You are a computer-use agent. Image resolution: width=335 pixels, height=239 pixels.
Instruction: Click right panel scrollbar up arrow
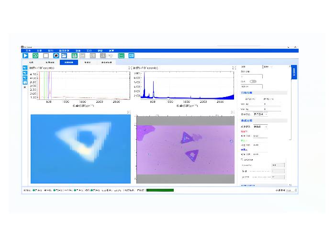coord(290,66)
